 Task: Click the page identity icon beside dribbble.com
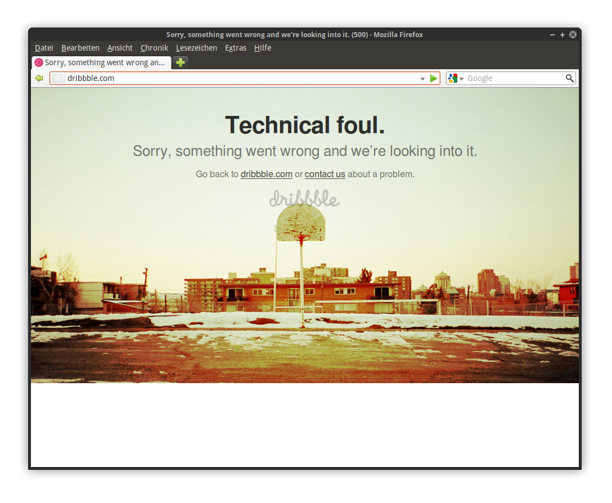(x=57, y=78)
